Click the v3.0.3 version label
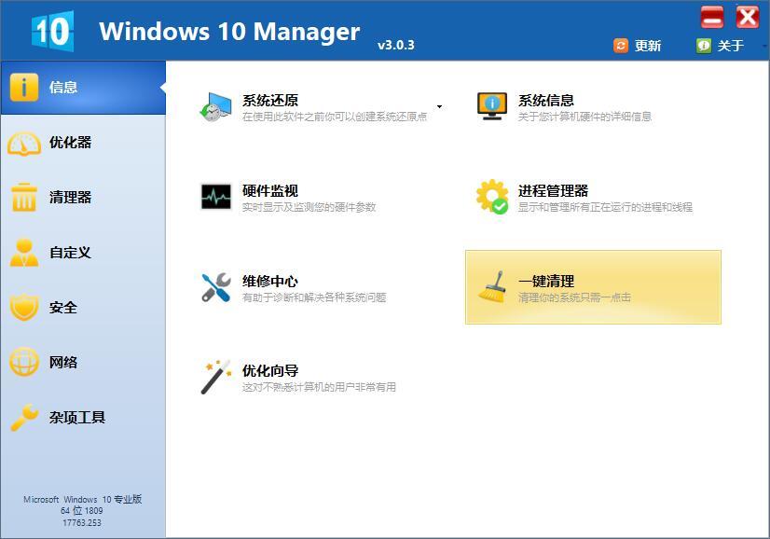770x539 pixels. click(396, 45)
